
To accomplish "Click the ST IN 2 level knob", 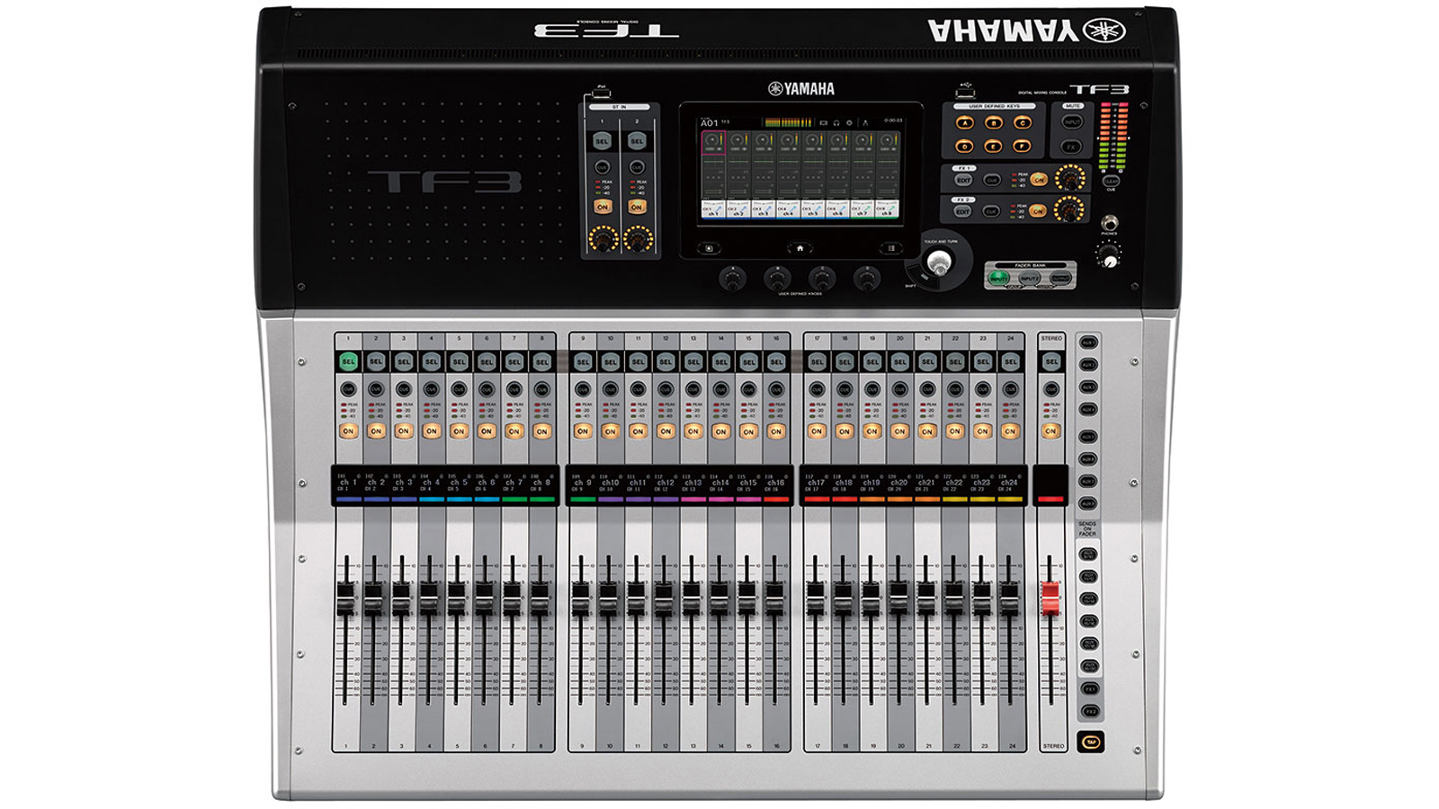I will pyautogui.click(x=638, y=239).
